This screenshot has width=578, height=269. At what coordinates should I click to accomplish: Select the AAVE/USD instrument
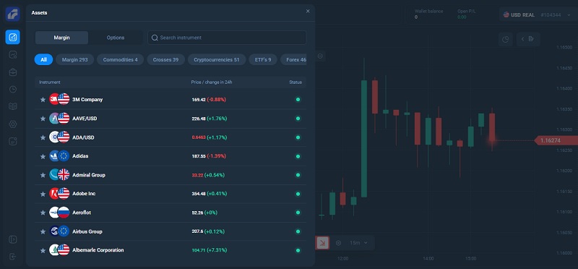pyautogui.click(x=171, y=119)
